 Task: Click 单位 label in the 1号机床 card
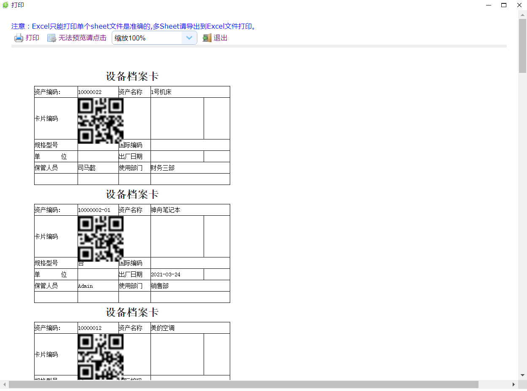[x=51, y=156]
